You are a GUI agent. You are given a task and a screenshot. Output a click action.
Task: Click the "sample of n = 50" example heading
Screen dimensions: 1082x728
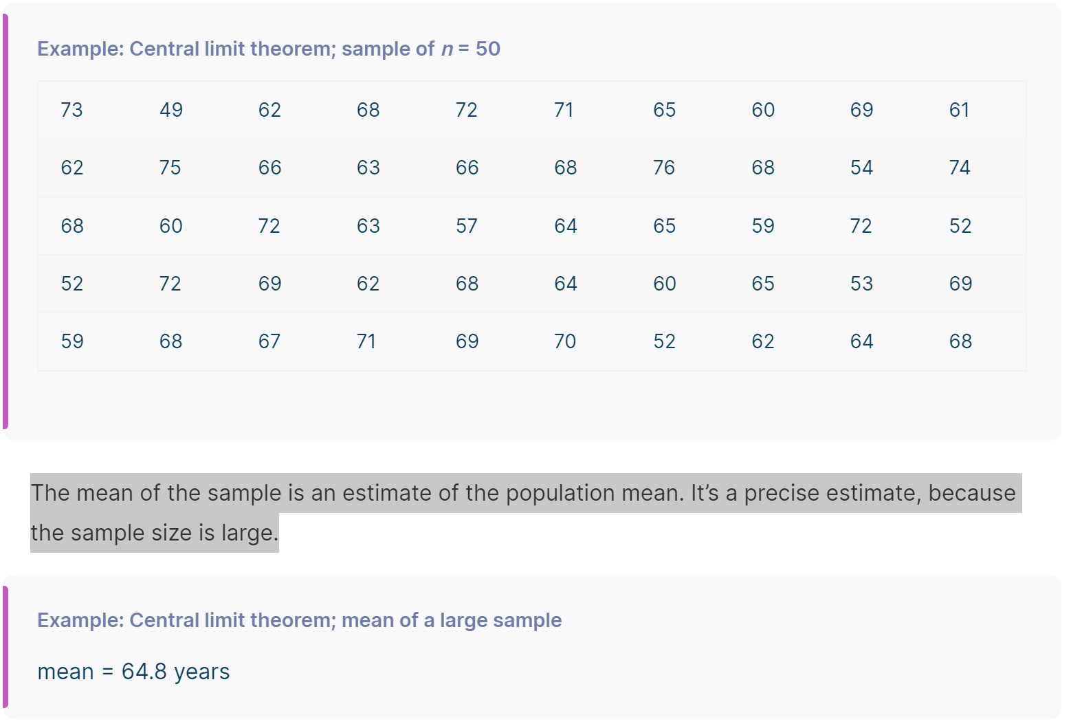(x=268, y=49)
